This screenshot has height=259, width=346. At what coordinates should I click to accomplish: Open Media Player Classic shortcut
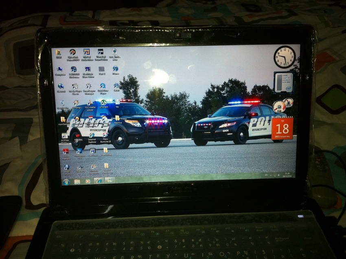tap(75, 87)
